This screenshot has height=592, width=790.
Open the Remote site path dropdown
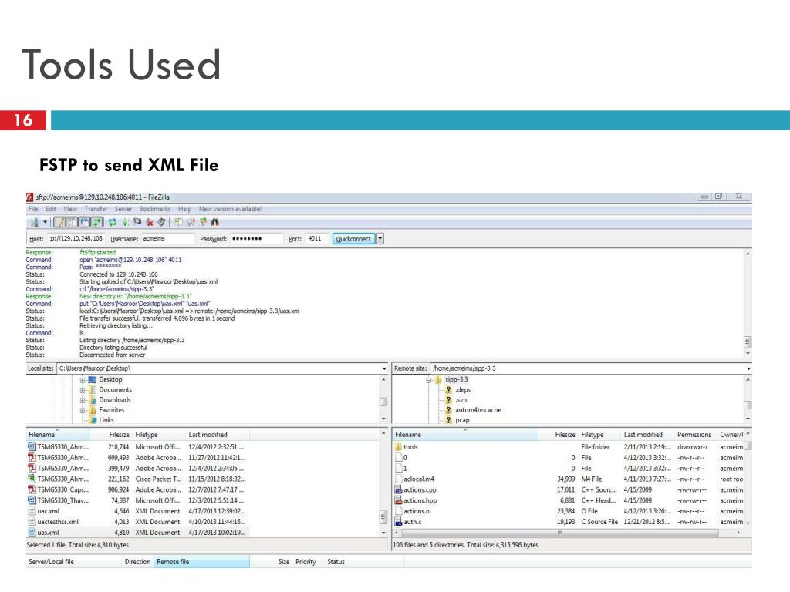[748, 368]
